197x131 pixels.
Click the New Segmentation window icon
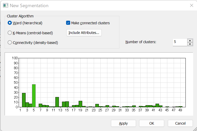coord(6,6)
